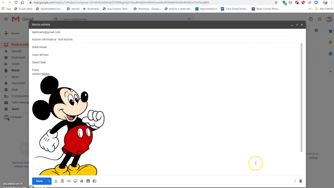The height and width of the screenshot is (188, 334).
Task: Insert files using Google Drive
Action: click(x=82, y=181)
